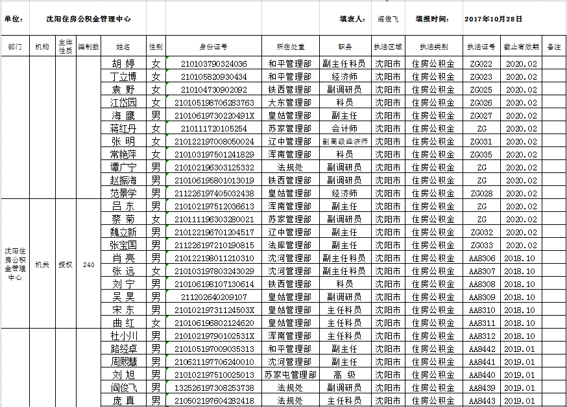Click the 执法类别 column header
567x407 pixels.
434,47
